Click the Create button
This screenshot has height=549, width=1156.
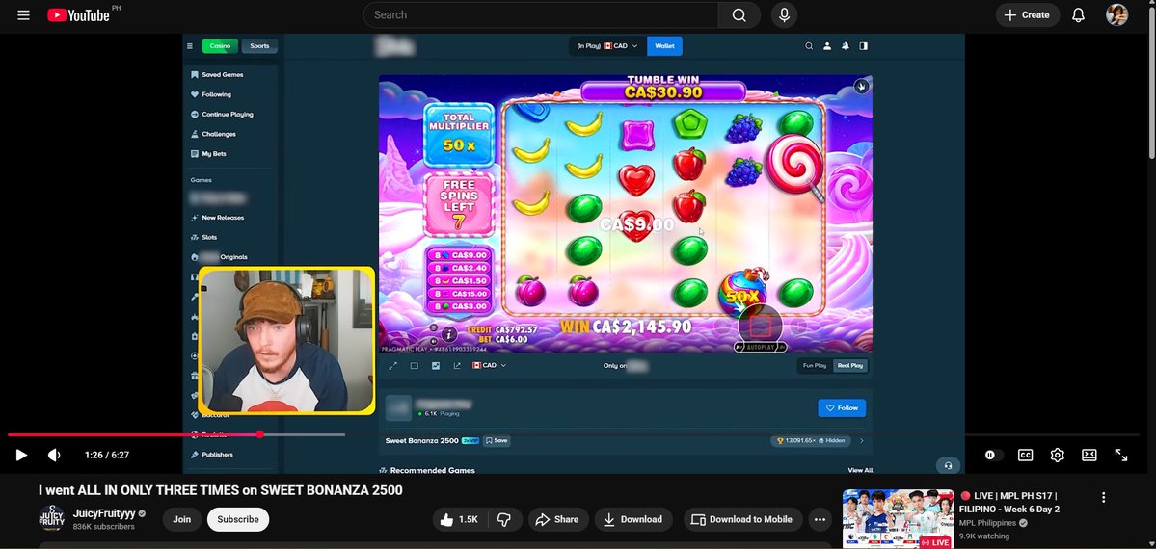click(x=1028, y=14)
